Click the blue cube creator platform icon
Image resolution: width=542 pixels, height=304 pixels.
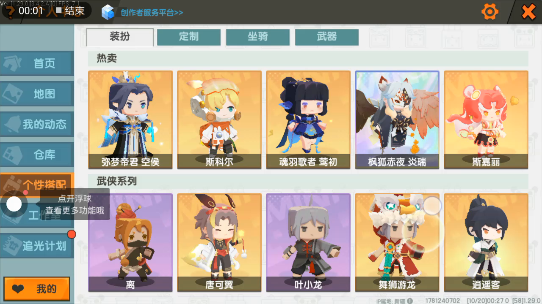[x=108, y=12]
